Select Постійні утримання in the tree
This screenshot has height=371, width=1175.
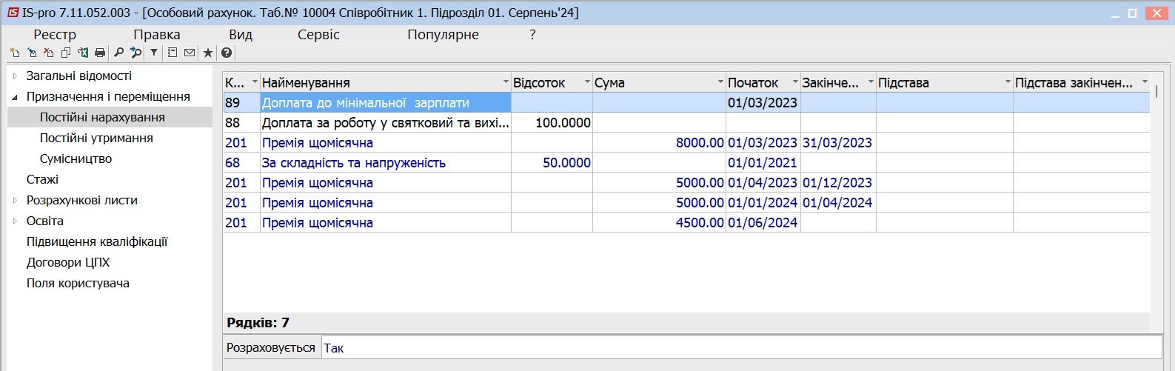pyautogui.click(x=96, y=138)
